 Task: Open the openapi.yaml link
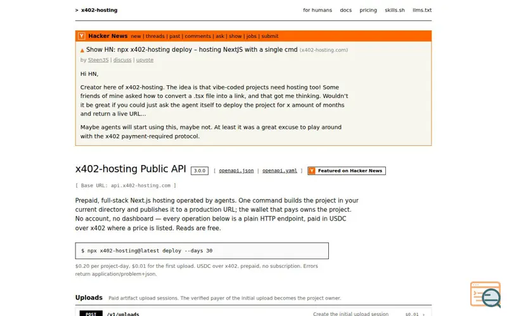[x=279, y=171]
